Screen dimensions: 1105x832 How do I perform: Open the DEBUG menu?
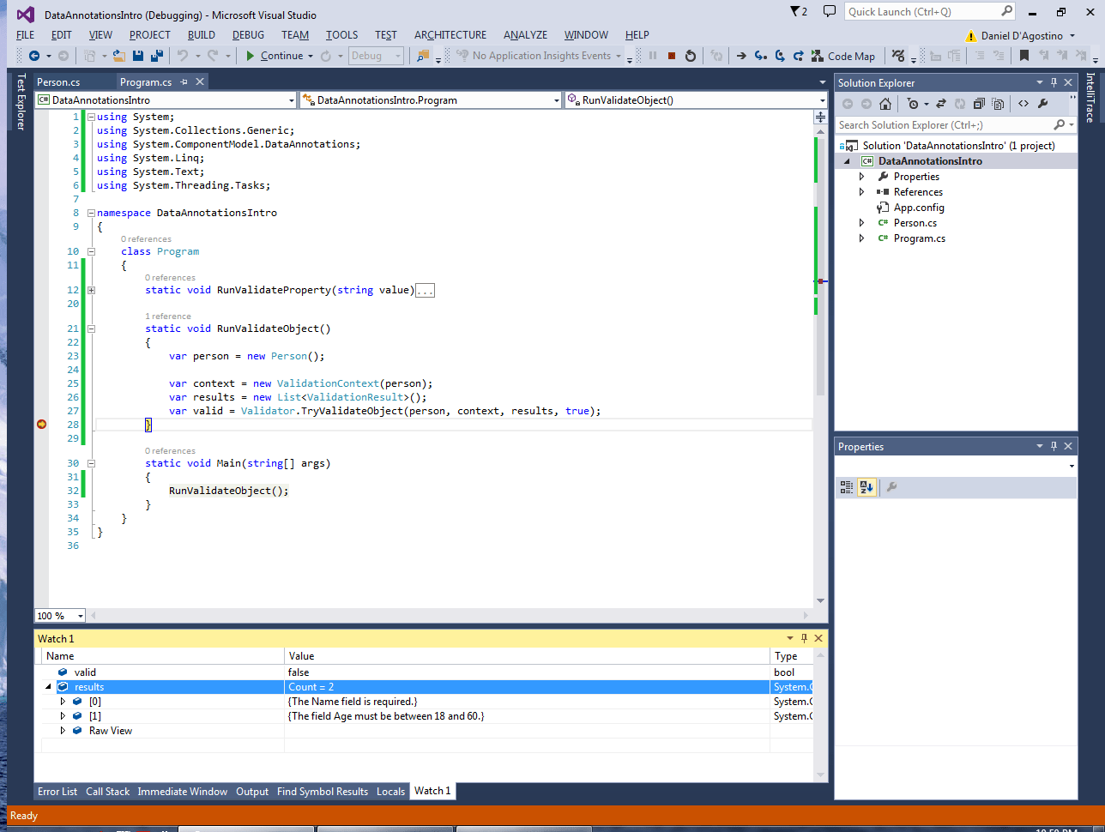248,35
